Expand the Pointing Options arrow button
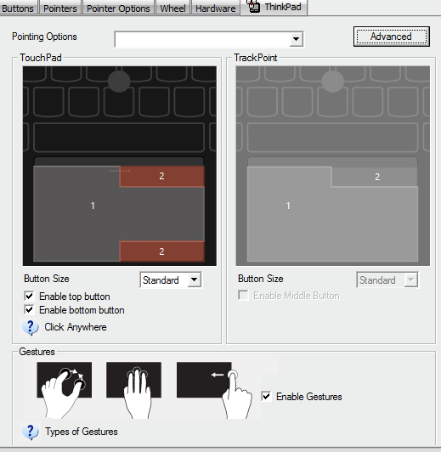The image size is (441, 452). tap(296, 39)
